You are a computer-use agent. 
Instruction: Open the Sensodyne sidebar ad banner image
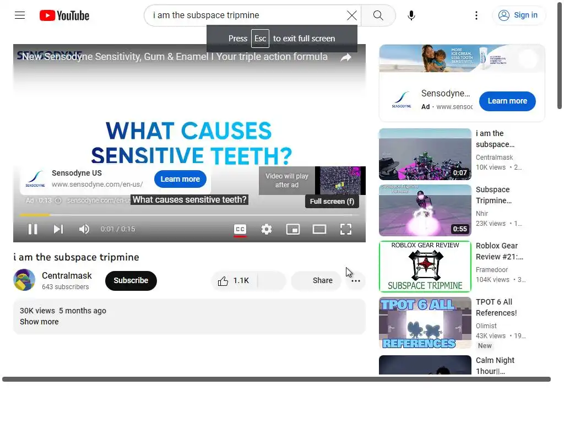pyautogui.click(x=462, y=58)
